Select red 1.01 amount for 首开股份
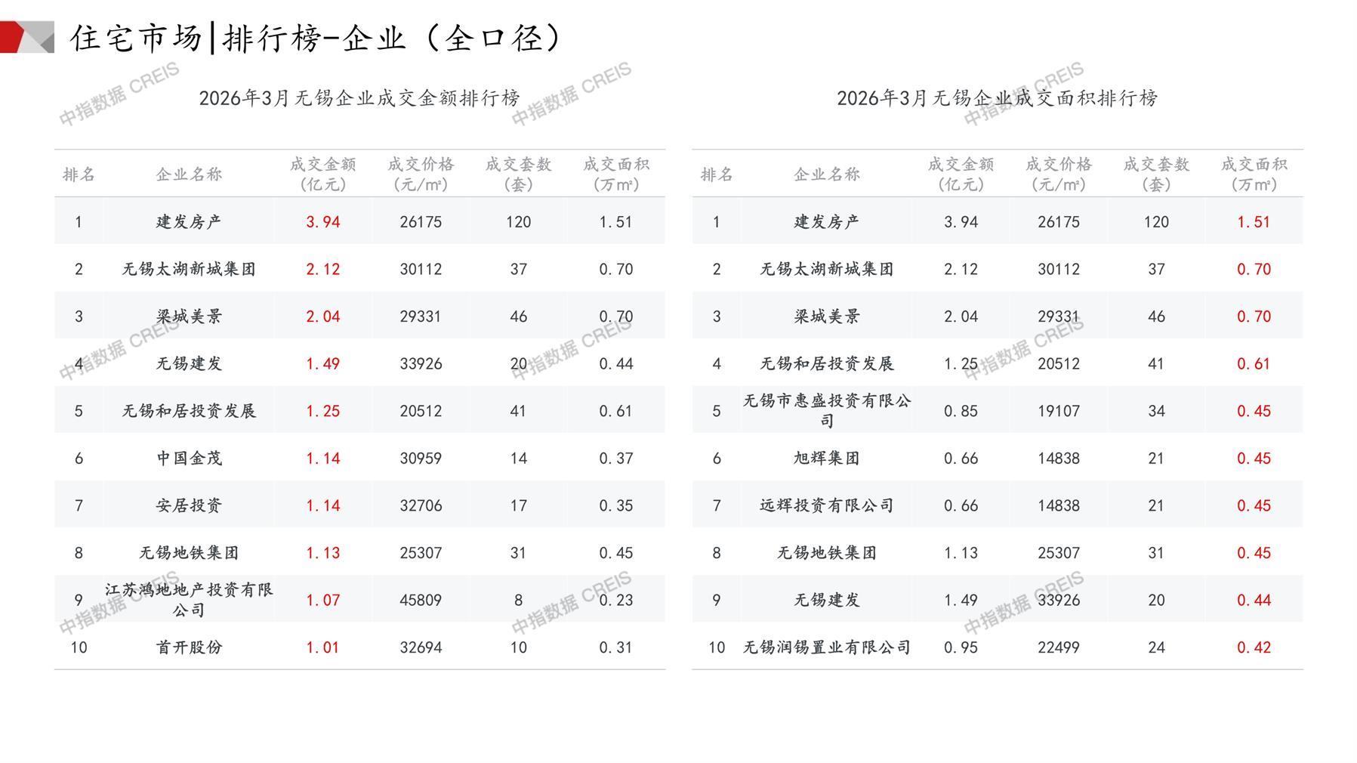Viewport: 1357px width, 763px height. point(322,647)
